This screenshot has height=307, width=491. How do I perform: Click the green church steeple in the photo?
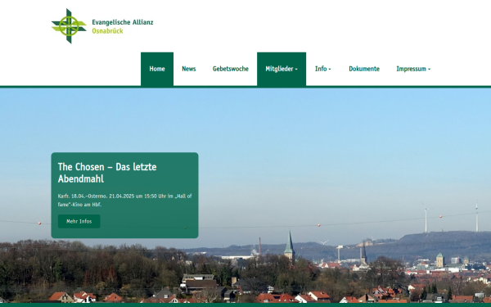click(290, 246)
